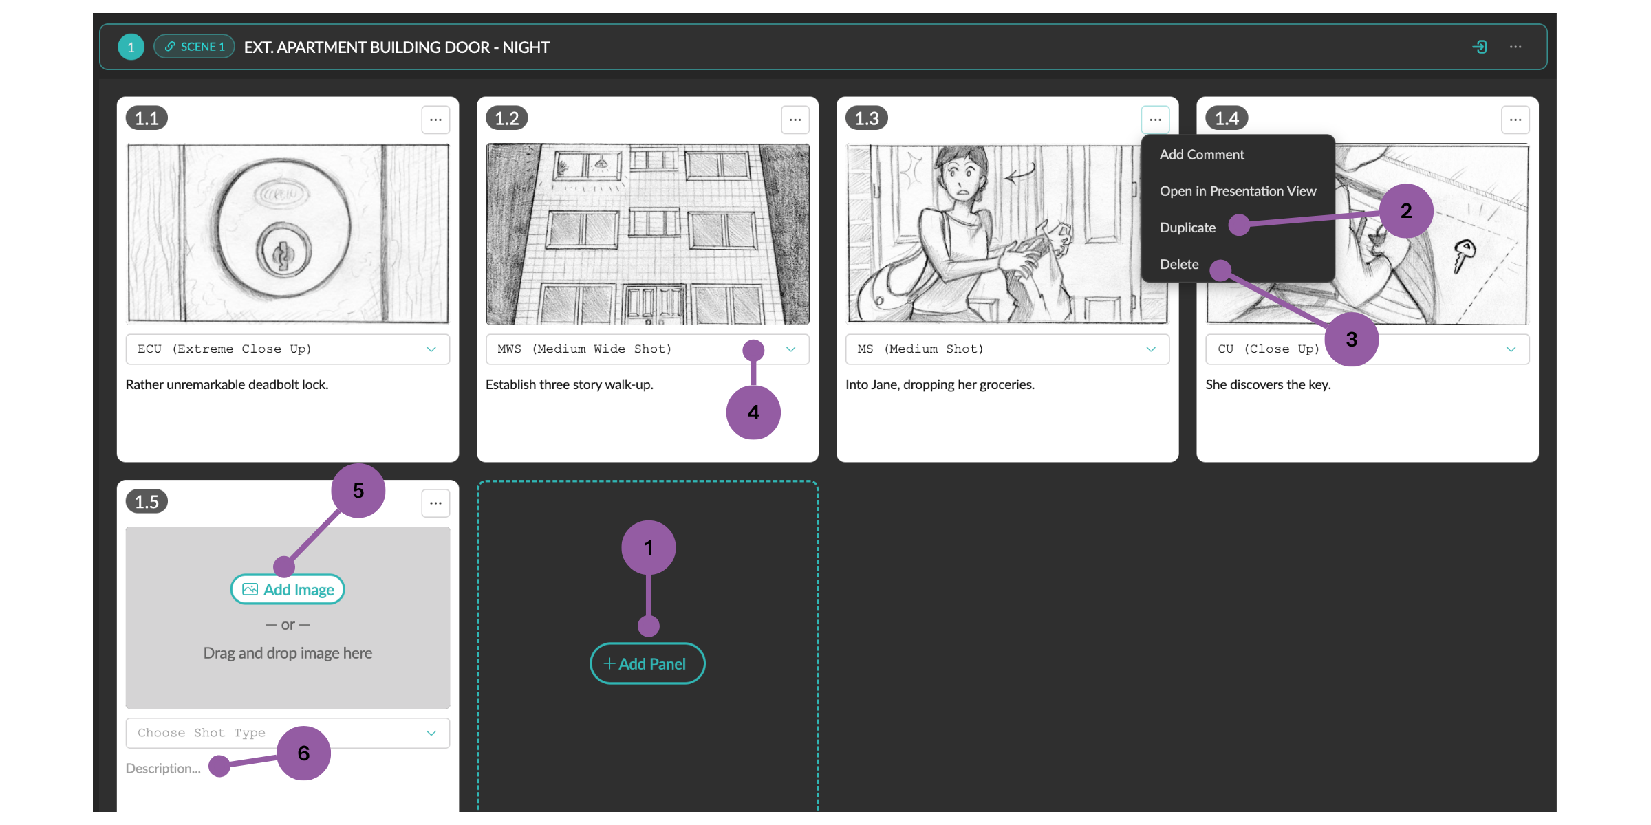Select Add Comment from the menu

(1202, 155)
